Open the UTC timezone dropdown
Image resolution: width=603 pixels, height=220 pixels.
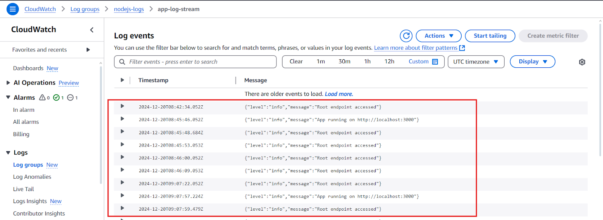(476, 62)
